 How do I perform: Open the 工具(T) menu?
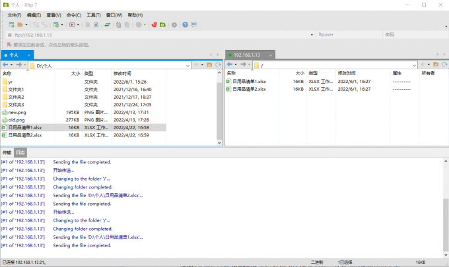click(94, 15)
